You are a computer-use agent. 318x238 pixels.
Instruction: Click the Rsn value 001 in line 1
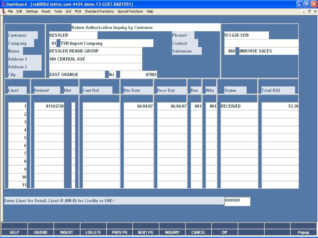tap(196, 106)
